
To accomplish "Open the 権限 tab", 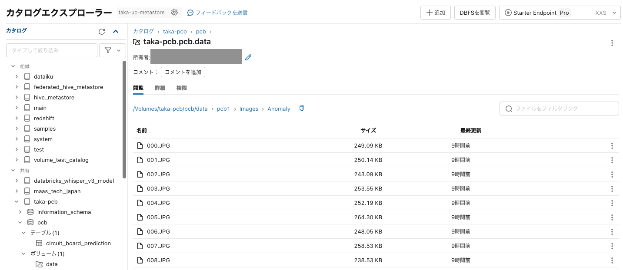I will pos(181,88).
